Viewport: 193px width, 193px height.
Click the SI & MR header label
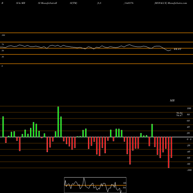pos(20,3)
